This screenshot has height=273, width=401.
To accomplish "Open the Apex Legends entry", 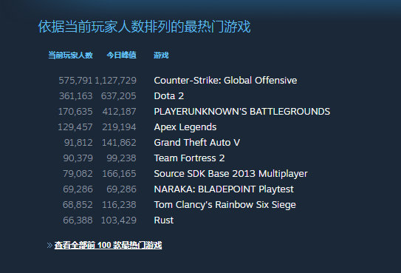I will point(185,127).
